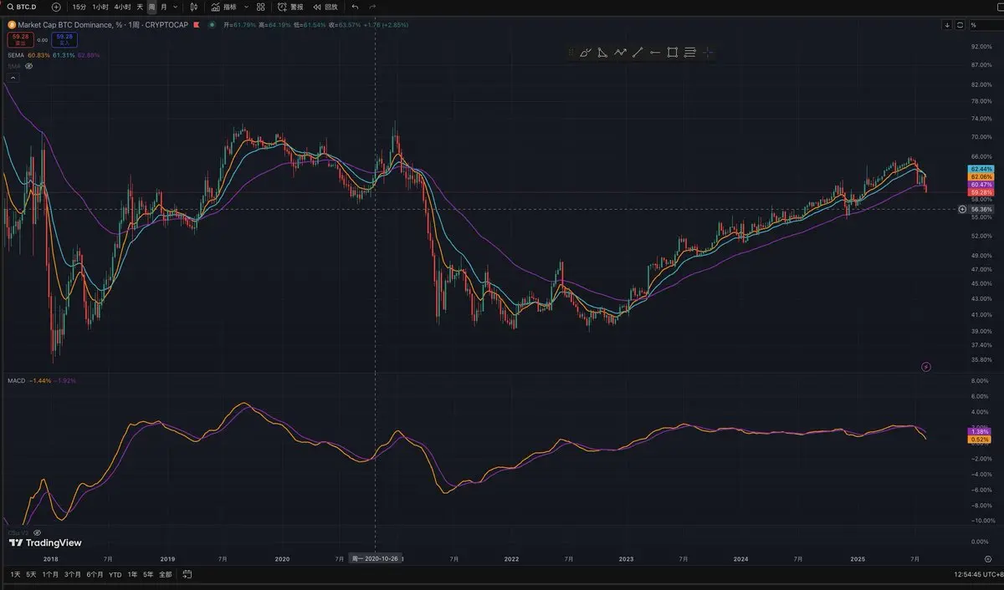The image size is (1004, 590).
Task: Set range to 5年
Action: (148, 575)
